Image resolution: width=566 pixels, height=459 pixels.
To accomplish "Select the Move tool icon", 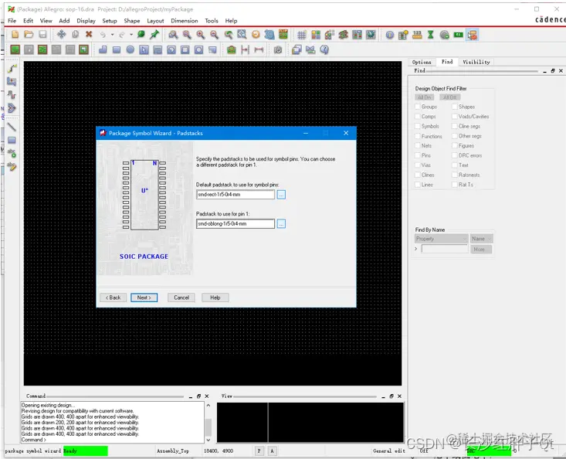I will coord(61,35).
